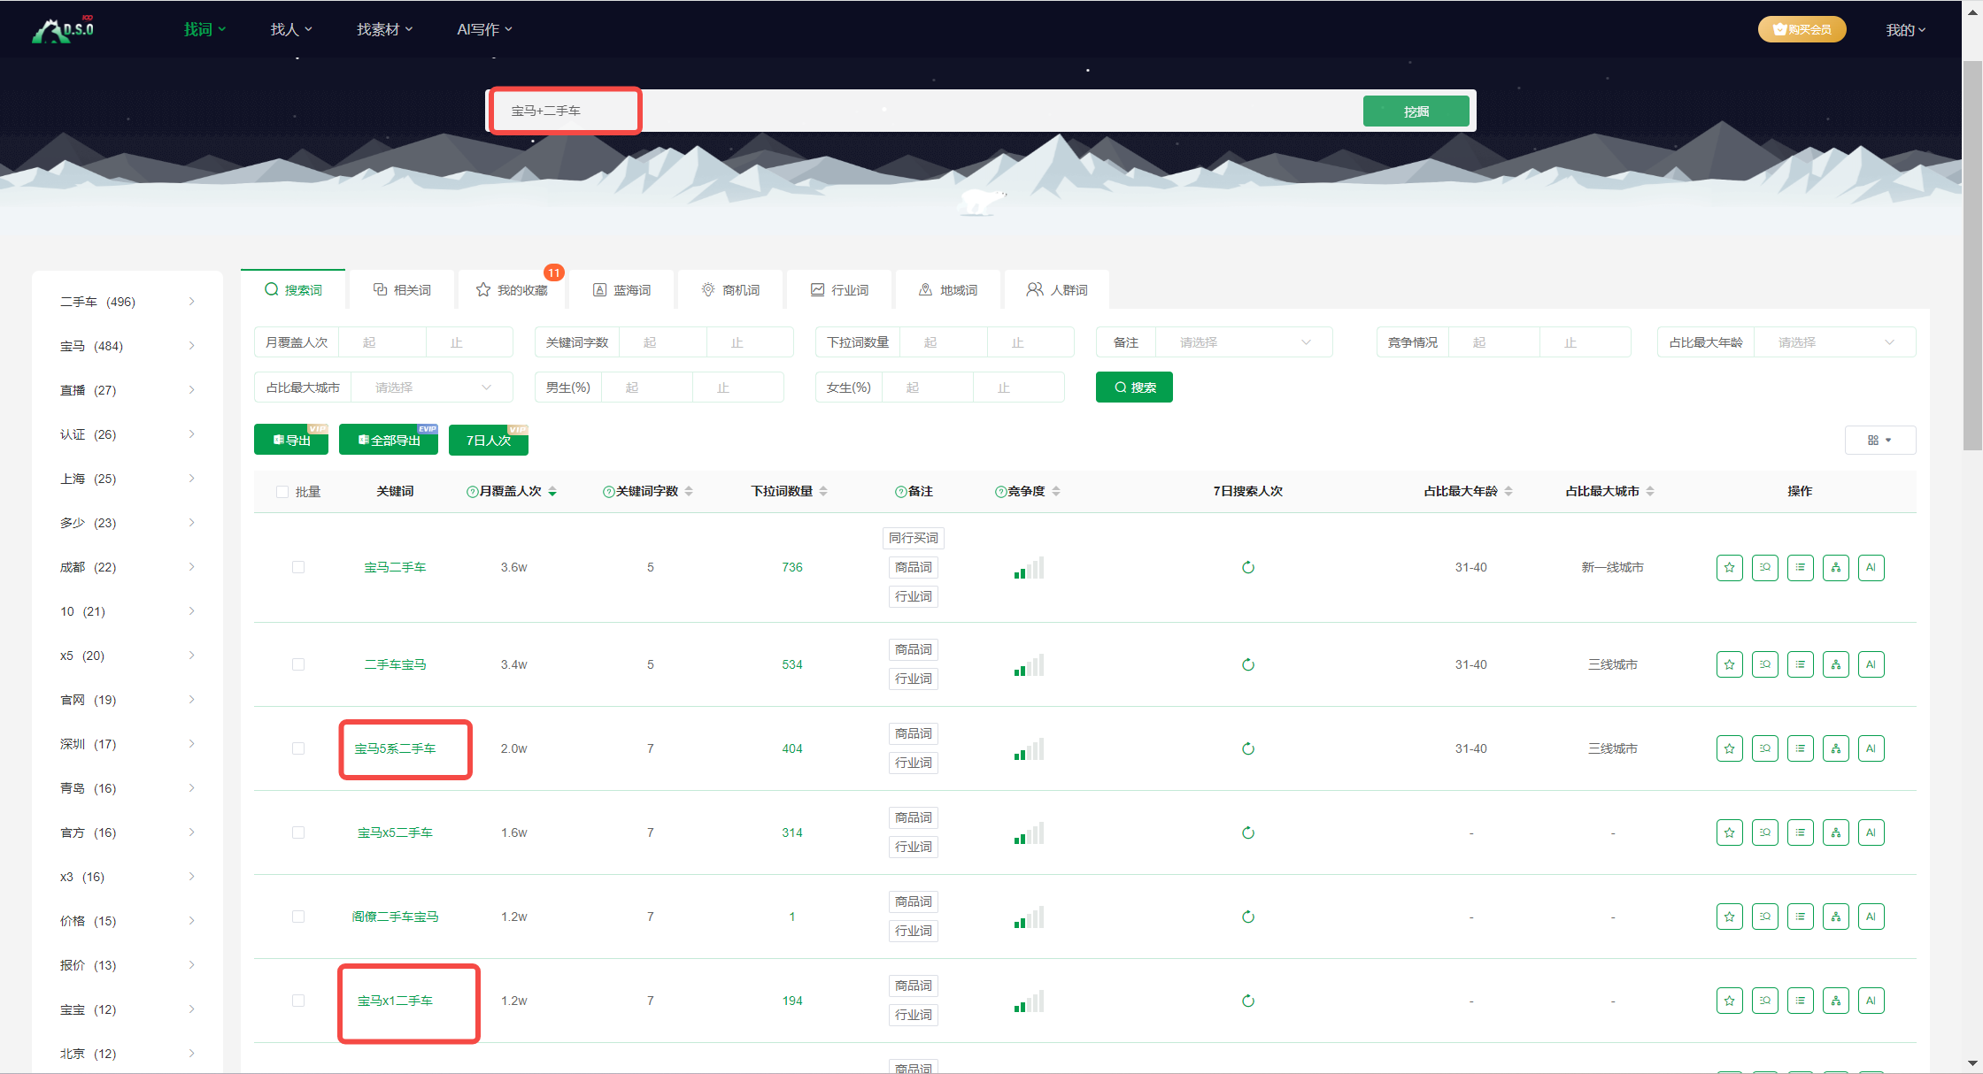Open the list icon in 宝马5系二手车 row

point(1800,748)
